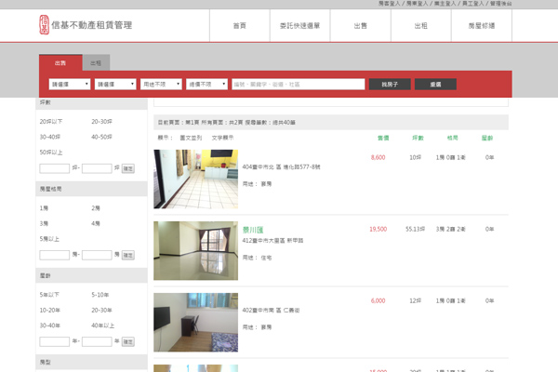
Task: Confirm the 房 range with 確定
Action: tap(128, 255)
